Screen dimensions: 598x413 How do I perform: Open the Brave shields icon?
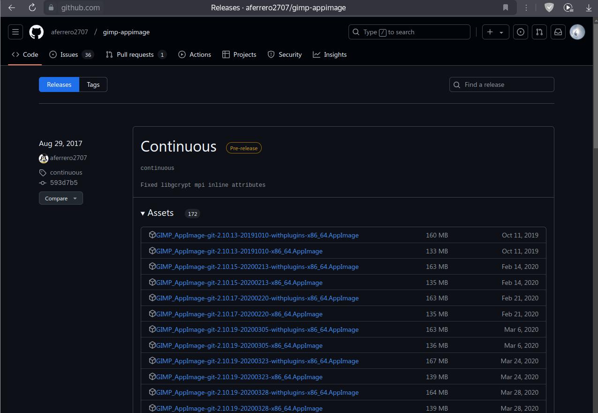coord(549,8)
